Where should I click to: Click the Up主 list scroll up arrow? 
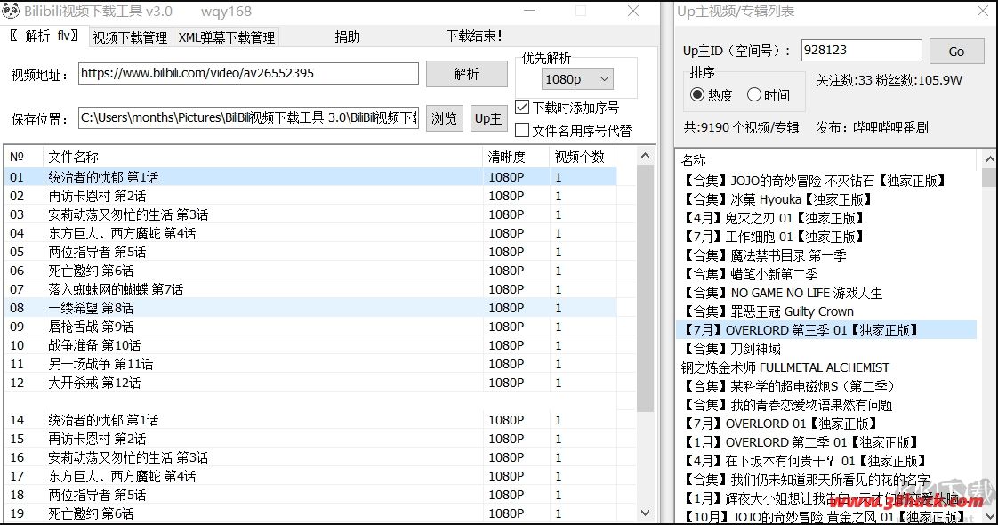coord(988,160)
